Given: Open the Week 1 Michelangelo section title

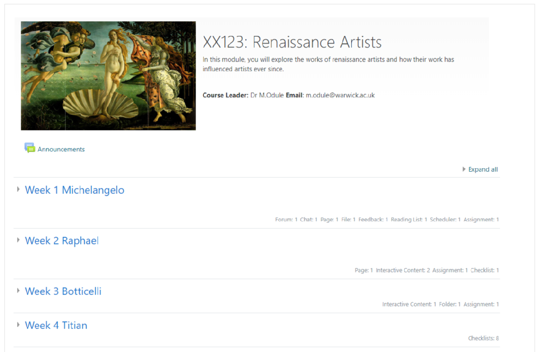Looking at the screenshot, I should tap(75, 190).
